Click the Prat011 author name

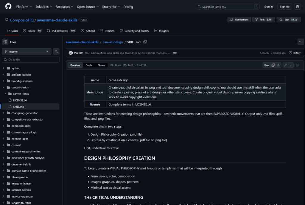pos(79,53)
